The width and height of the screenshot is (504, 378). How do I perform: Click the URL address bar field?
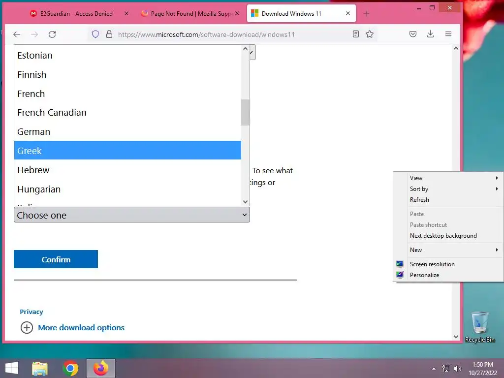click(x=231, y=34)
